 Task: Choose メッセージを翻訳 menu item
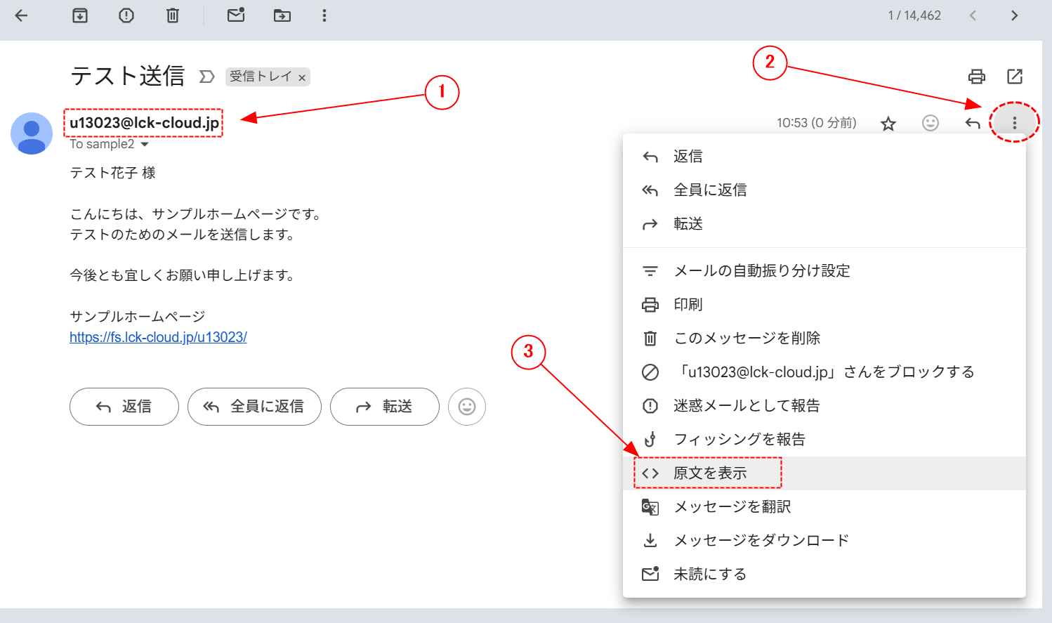pyautogui.click(x=824, y=507)
